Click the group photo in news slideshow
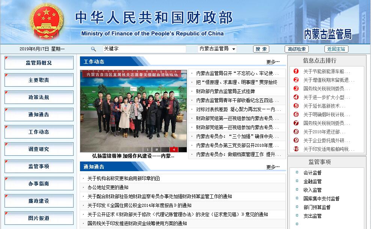The height and width of the screenshot is (229, 371). tap(133, 109)
